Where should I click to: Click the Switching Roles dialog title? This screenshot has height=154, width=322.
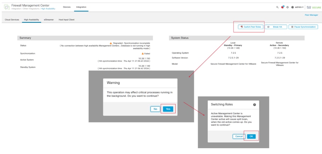[222, 104]
